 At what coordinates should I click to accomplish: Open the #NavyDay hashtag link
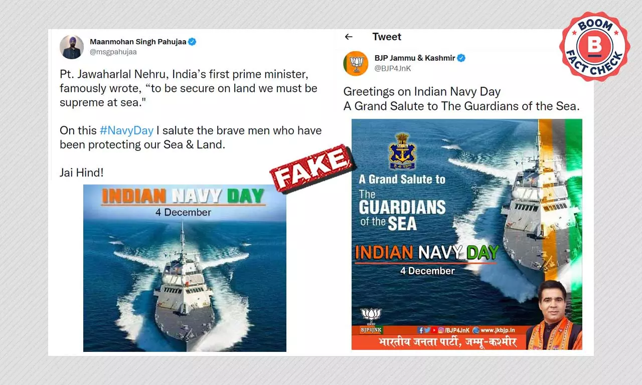coord(126,130)
